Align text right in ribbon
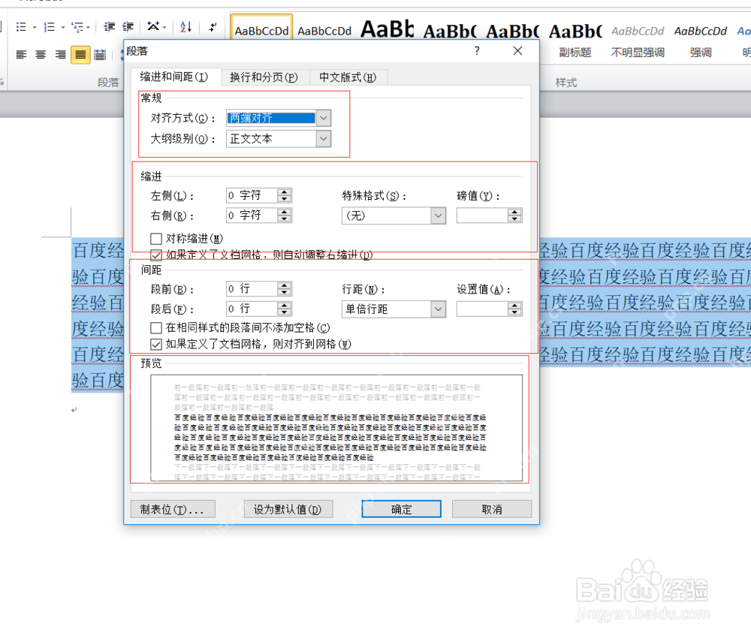Image resolution: width=751 pixels, height=639 pixels. [x=60, y=55]
